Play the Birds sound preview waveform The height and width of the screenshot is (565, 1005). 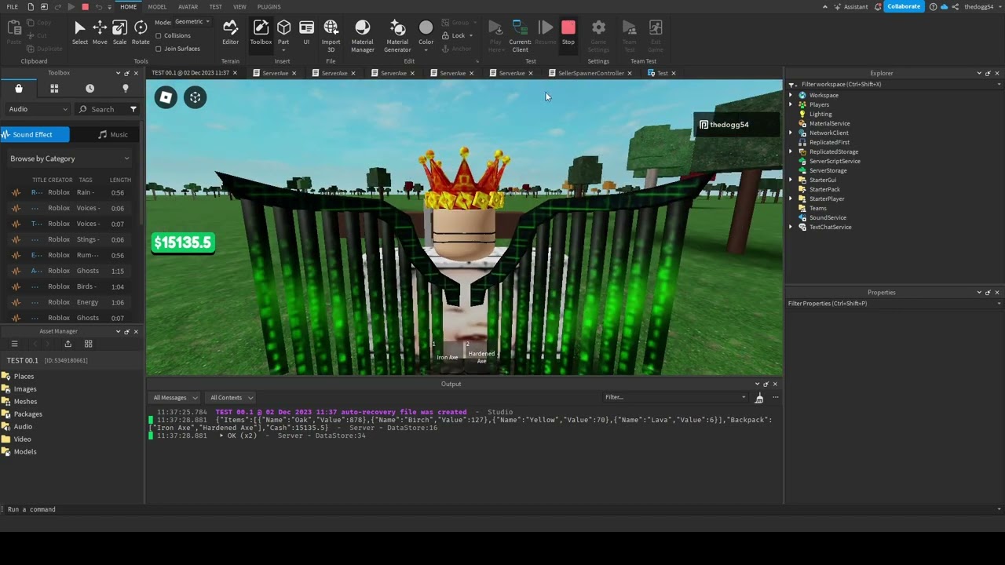click(x=16, y=286)
